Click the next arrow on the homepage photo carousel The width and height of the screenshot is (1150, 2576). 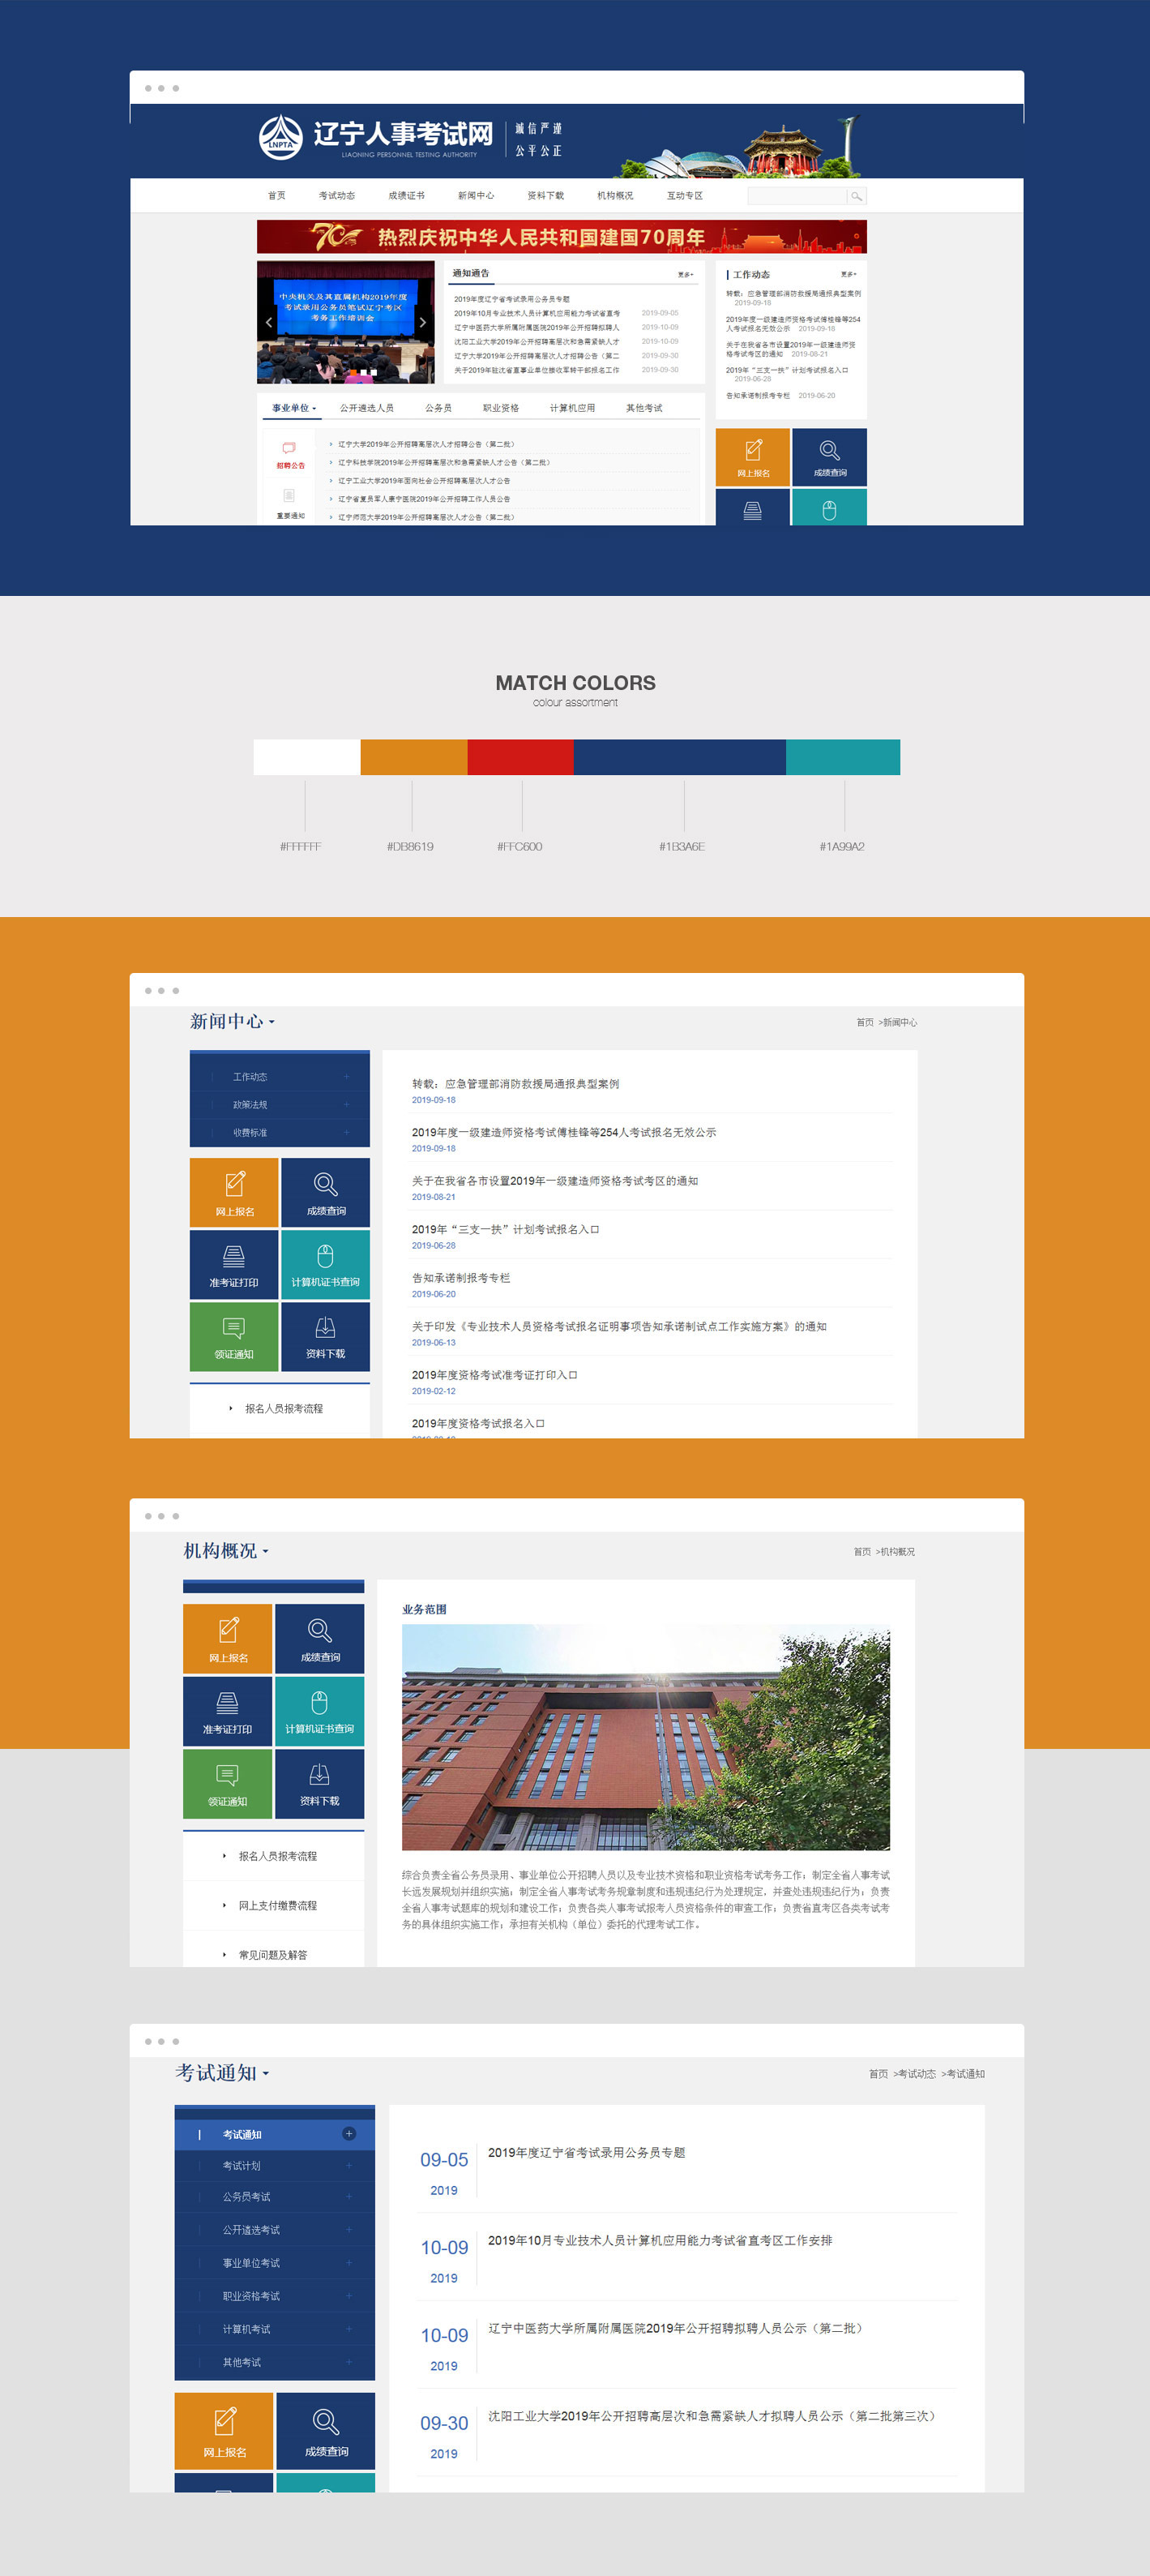(x=422, y=322)
